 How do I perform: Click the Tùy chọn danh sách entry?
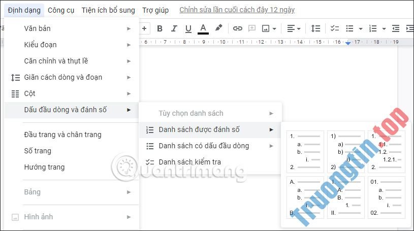tap(210, 114)
